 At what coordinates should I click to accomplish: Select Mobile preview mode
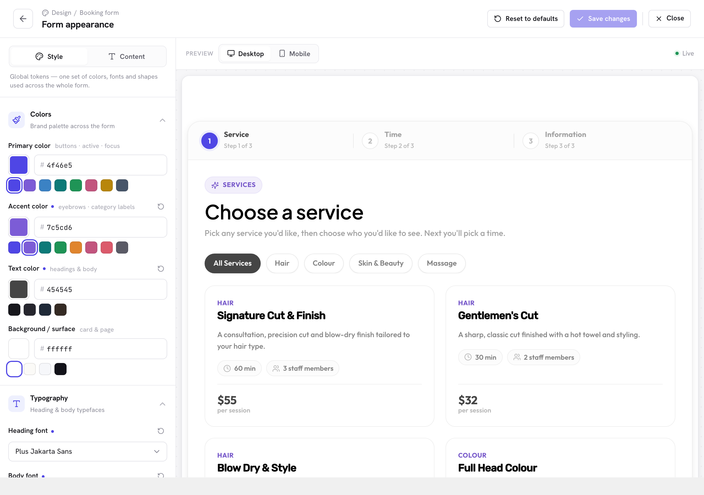pyautogui.click(x=294, y=54)
